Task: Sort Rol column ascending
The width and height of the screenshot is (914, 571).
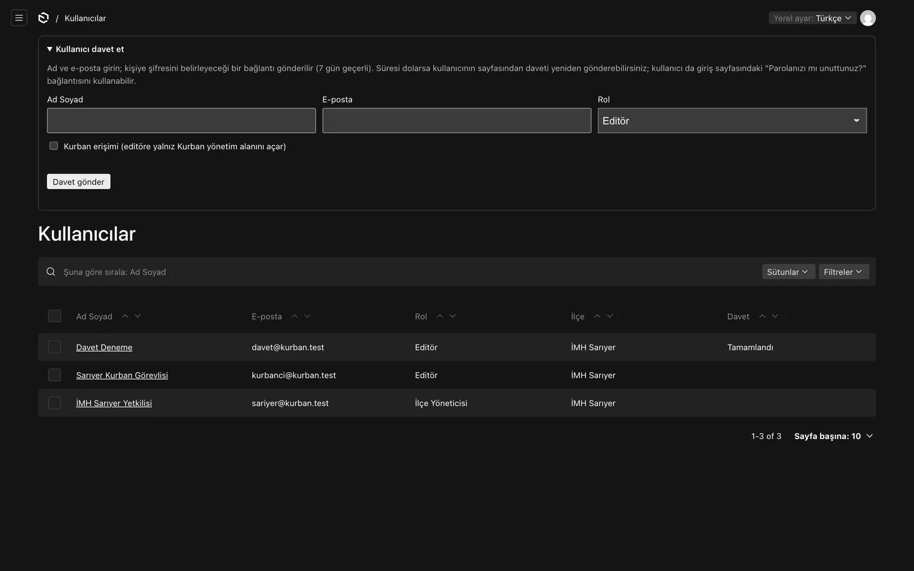Action: point(440,316)
